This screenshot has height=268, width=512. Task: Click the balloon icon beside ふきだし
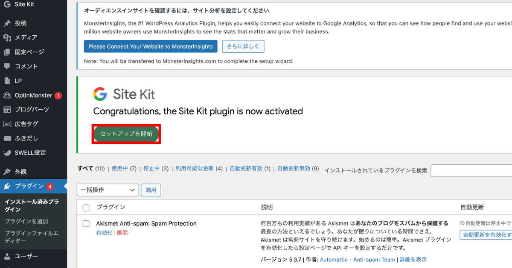coord(7,138)
